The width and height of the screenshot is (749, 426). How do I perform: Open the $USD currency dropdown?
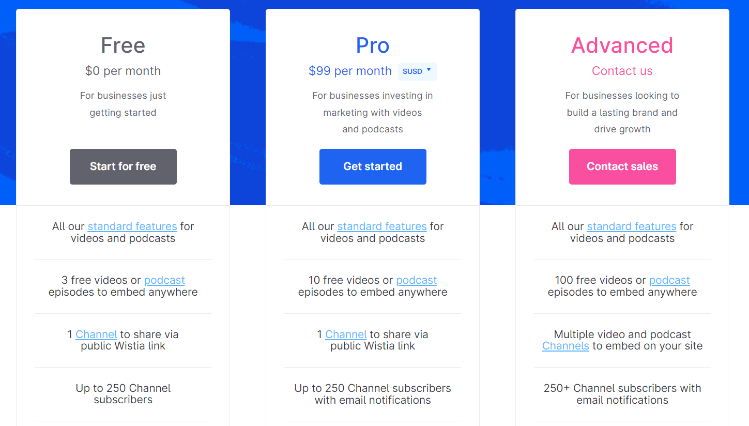click(x=417, y=71)
